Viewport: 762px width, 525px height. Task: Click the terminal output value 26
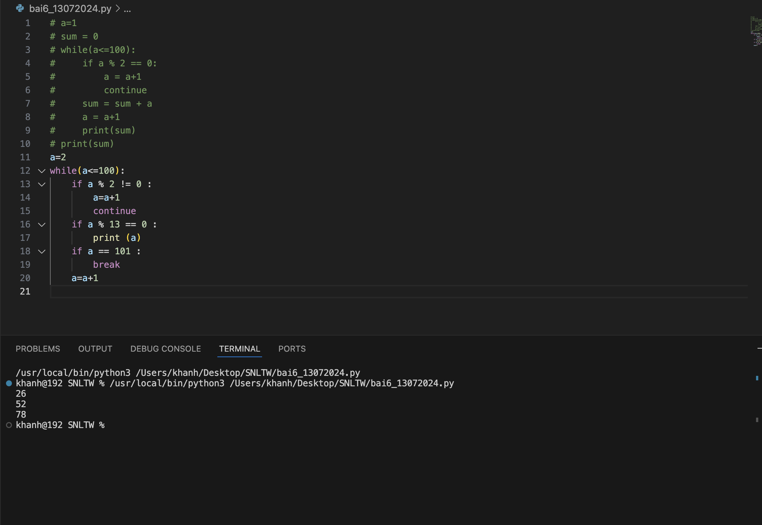coord(21,394)
